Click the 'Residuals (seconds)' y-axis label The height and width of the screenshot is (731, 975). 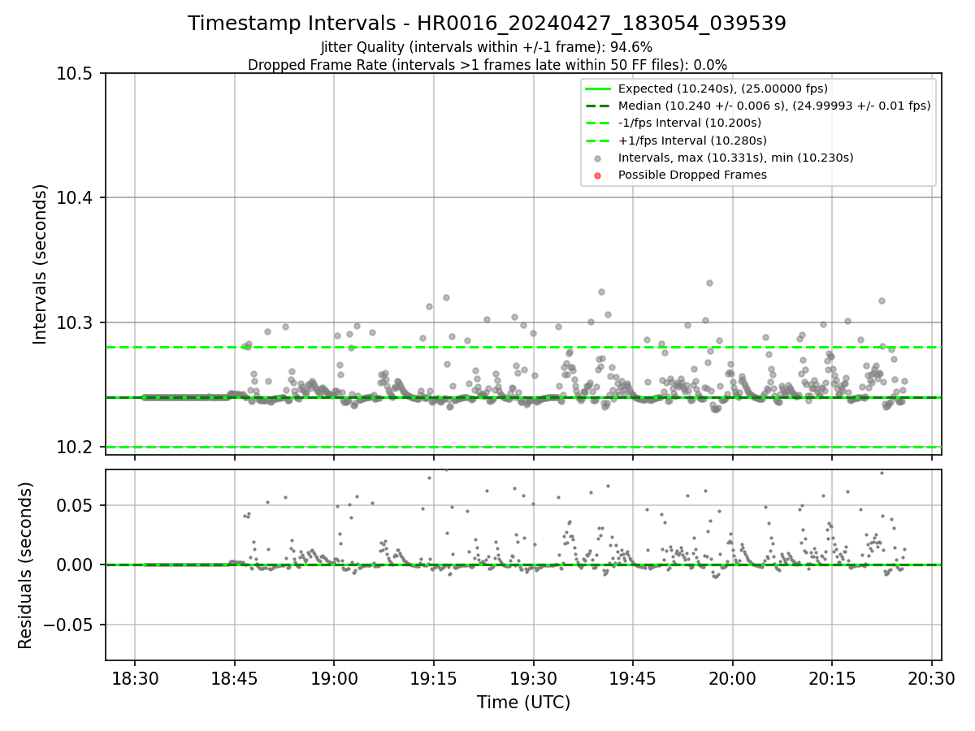pos(25,565)
